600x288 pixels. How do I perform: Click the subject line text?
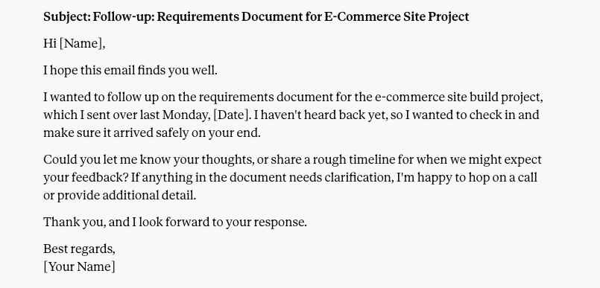tap(256, 17)
